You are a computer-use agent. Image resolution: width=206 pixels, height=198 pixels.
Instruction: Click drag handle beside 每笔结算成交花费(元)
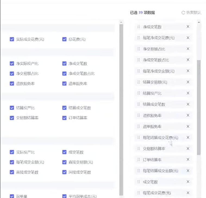pos(139,138)
